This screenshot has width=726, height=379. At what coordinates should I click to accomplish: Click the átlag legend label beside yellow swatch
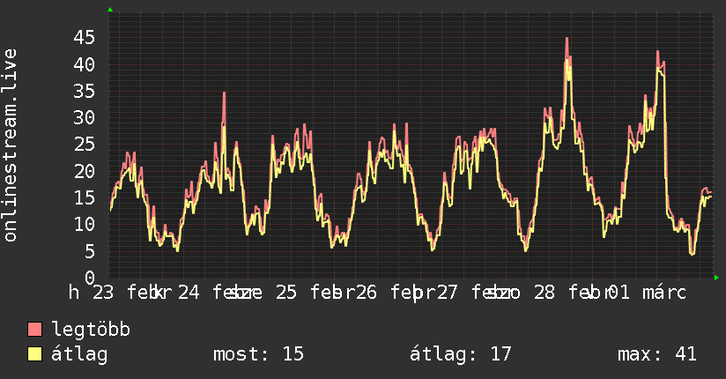79,354
